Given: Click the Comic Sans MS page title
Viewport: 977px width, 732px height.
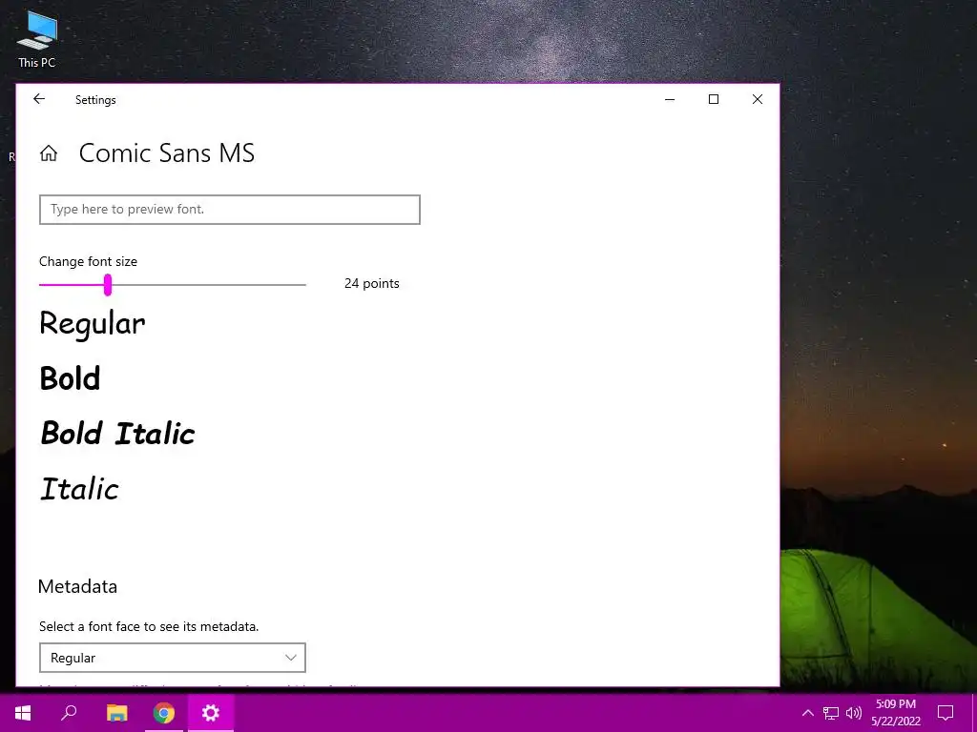Looking at the screenshot, I should 167,153.
